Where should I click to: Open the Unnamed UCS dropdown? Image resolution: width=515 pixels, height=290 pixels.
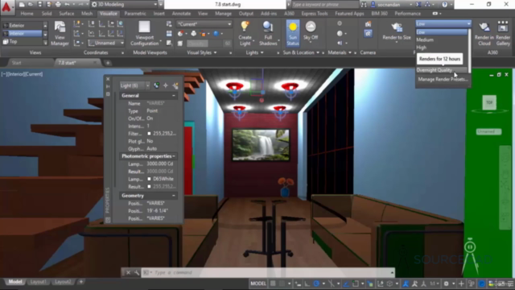click(x=106, y=43)
